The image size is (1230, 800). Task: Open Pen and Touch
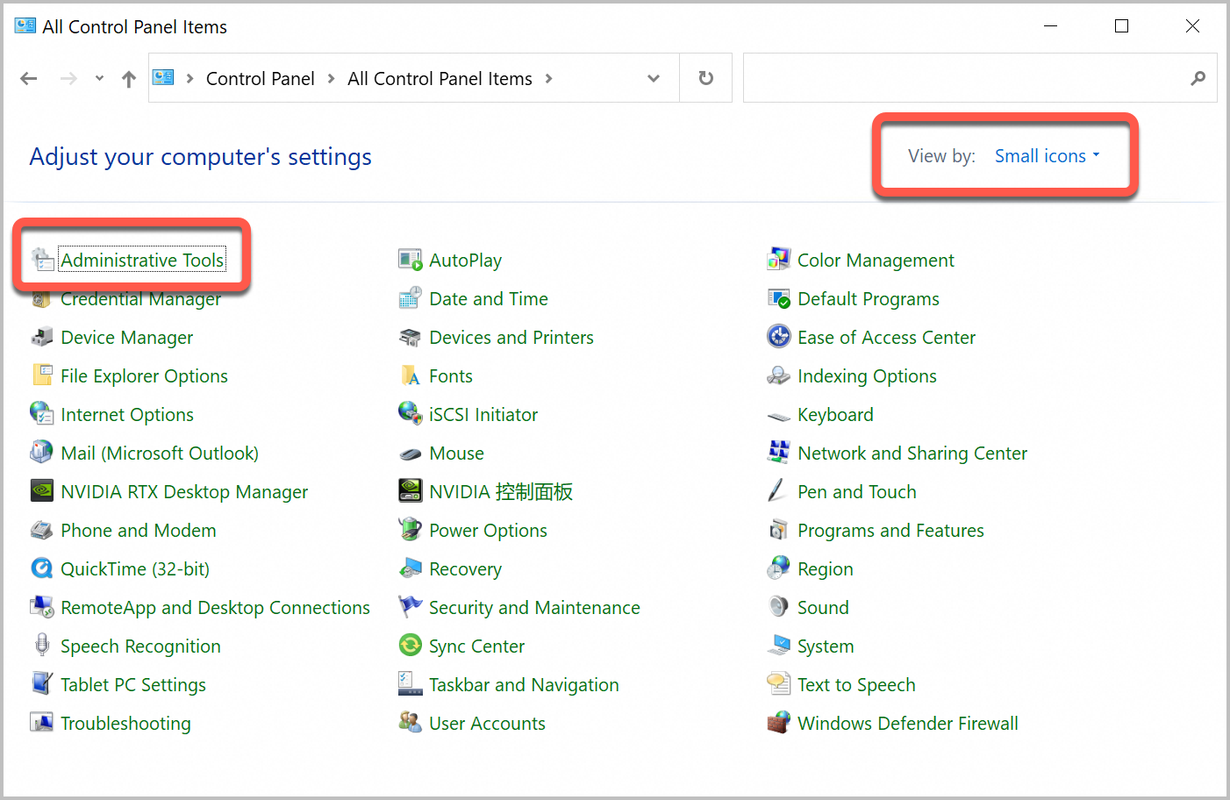click(856, 492)
